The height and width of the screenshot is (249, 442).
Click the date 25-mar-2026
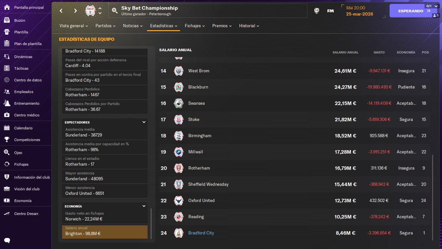[359, 14]
